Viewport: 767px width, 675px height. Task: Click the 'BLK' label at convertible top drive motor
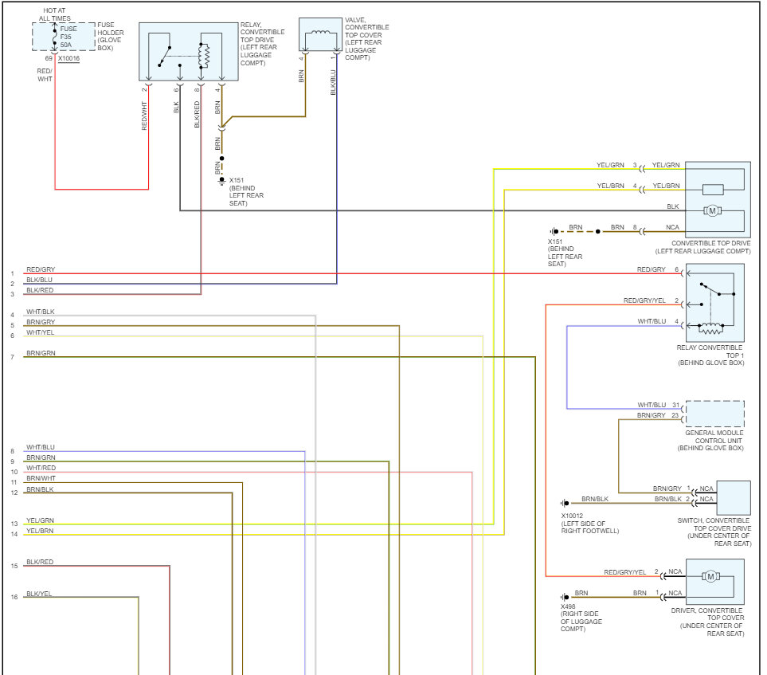[x=672, y=206]
